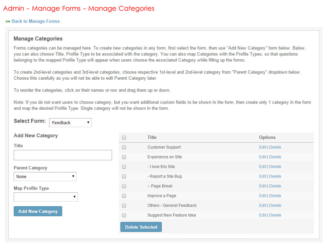The height and width of the screenshot is (246, 326).
Task: Click the Delete Selected button
Action: 141,227
